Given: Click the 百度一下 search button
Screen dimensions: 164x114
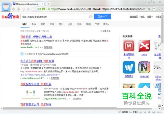Looking at the screenshot, I should click(102, 17).
